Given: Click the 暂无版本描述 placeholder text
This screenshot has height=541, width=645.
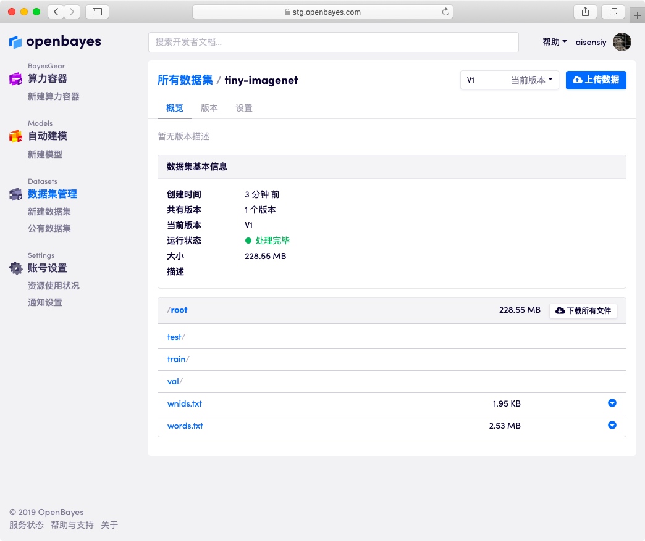Looking at the screenshot, I should click(183, 136).
